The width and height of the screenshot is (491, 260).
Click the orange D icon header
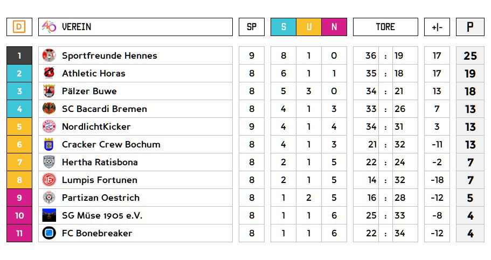19,27
